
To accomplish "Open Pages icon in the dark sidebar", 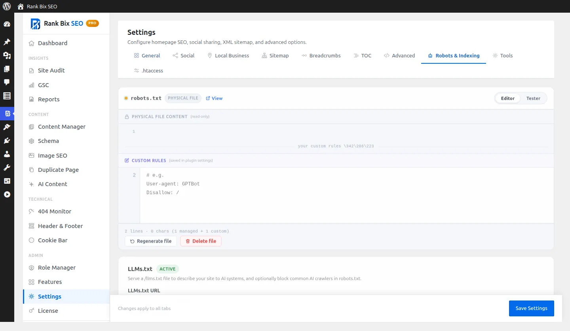I will click(7, 69).
